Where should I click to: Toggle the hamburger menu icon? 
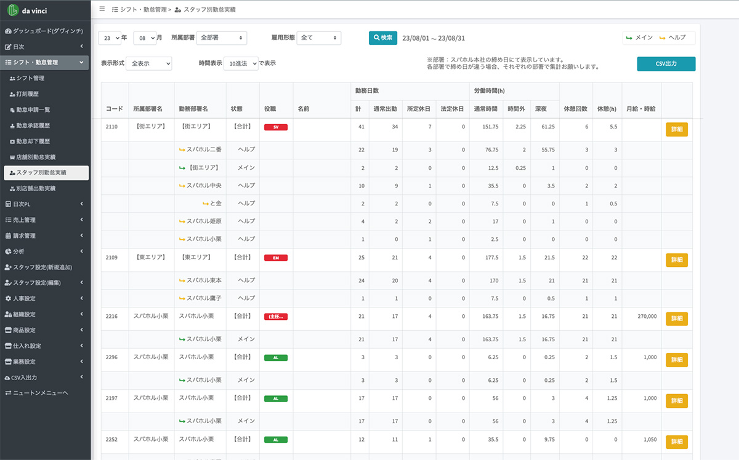(102, 9)
